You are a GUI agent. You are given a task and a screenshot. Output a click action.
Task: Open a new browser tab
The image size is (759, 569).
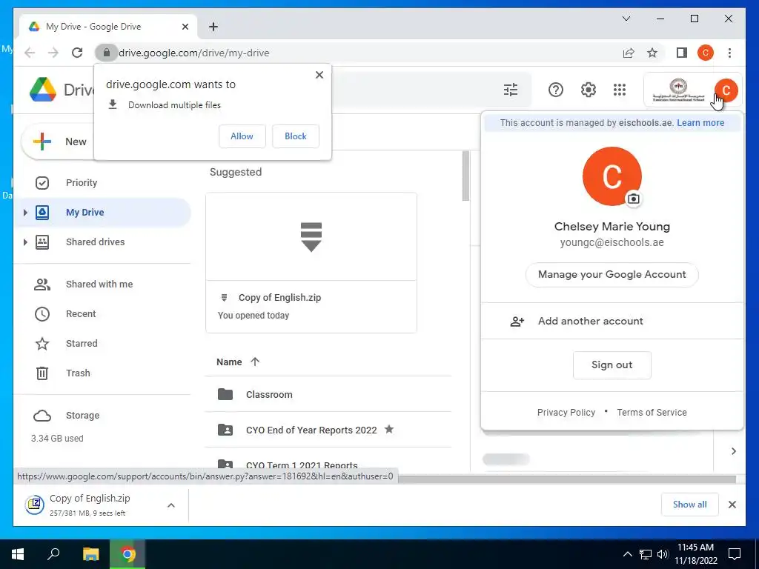(x=213, y=27)
